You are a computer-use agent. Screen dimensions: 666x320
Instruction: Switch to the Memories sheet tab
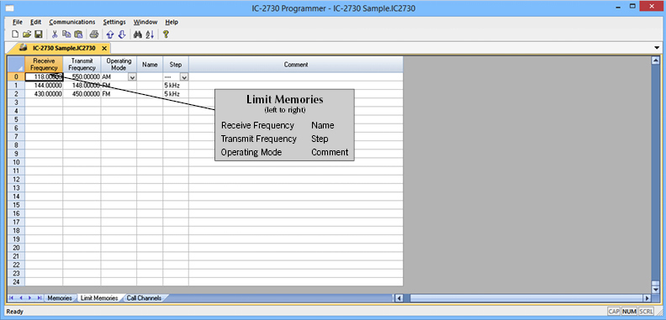tap(60, 298)
